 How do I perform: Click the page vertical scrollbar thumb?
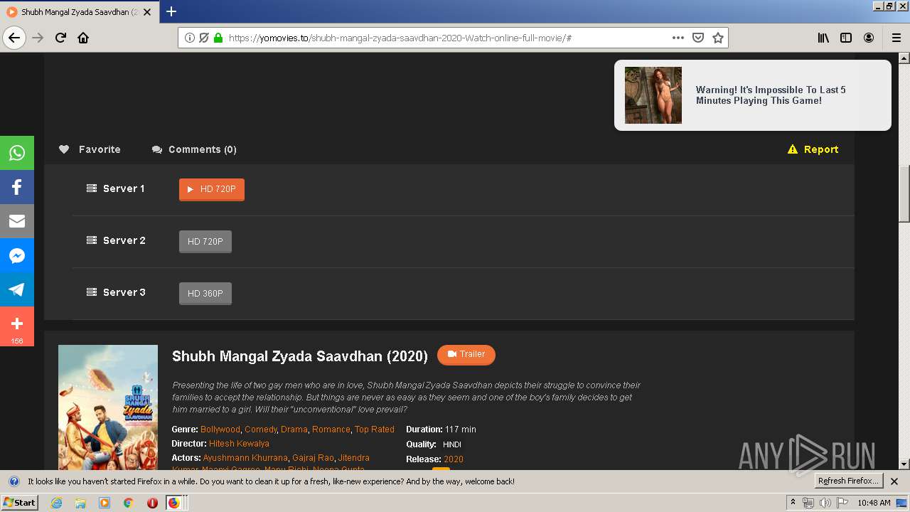pos(904,193)
